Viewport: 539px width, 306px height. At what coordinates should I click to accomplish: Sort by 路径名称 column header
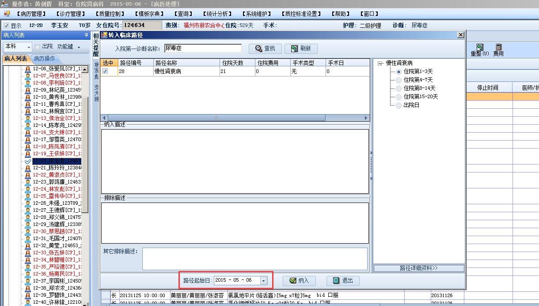click(x=186, y=63)
